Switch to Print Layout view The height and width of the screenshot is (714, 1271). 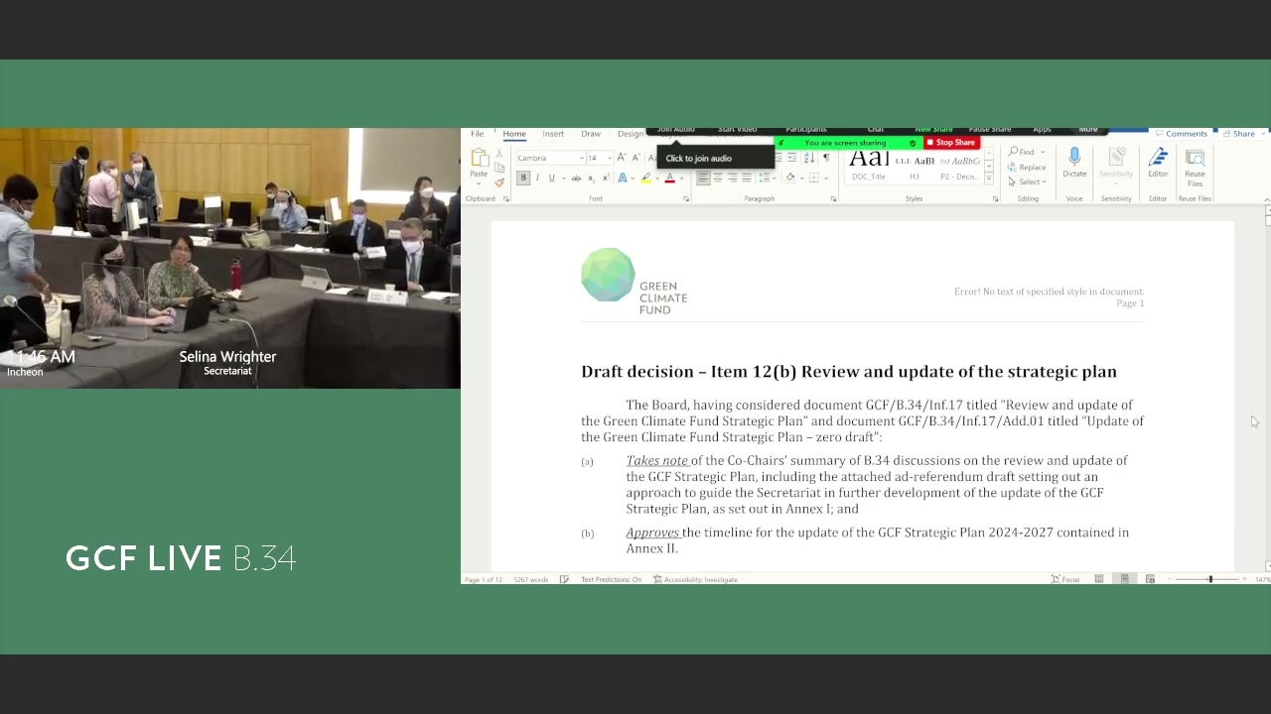(1124, 579)
